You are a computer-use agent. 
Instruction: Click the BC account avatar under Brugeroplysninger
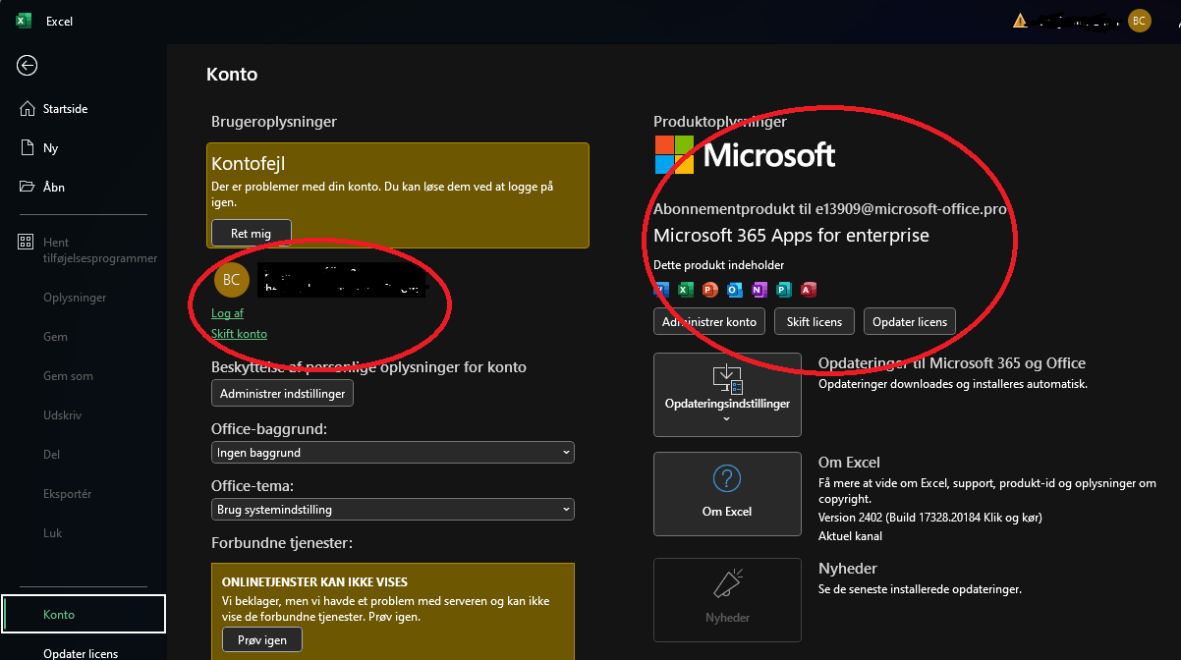pos(232,280)
